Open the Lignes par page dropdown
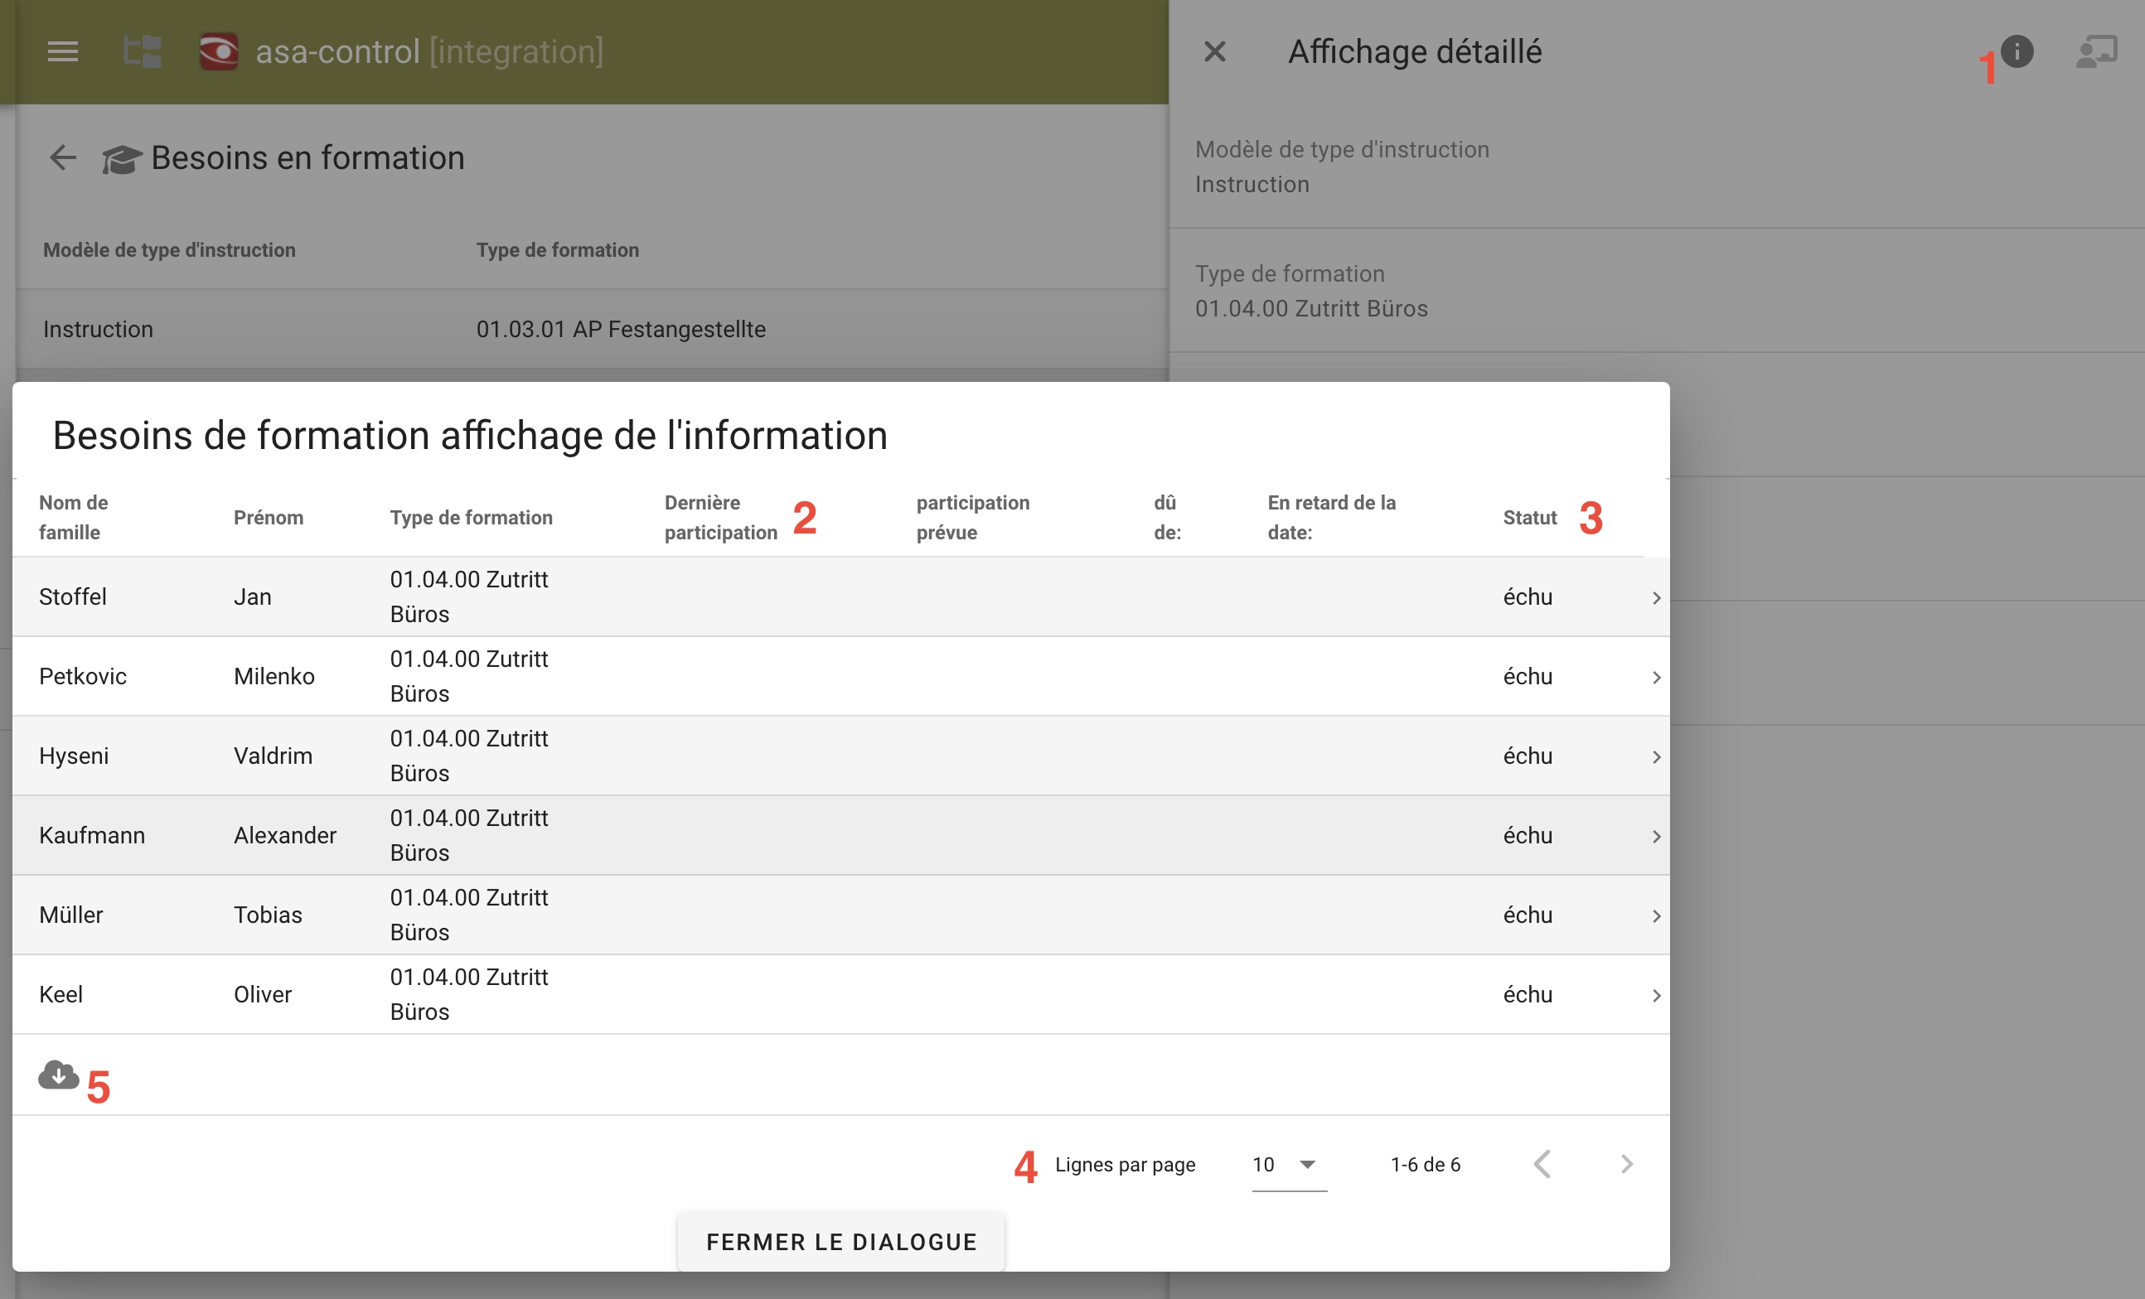 coord(1288,1164)
